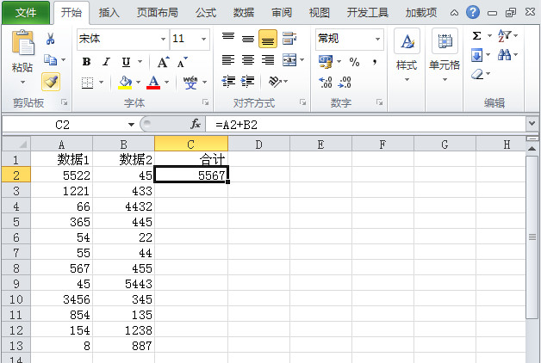This screenshot has height=363, width=541.
Task: Expand the formula bar
Action: coord(532,124)
